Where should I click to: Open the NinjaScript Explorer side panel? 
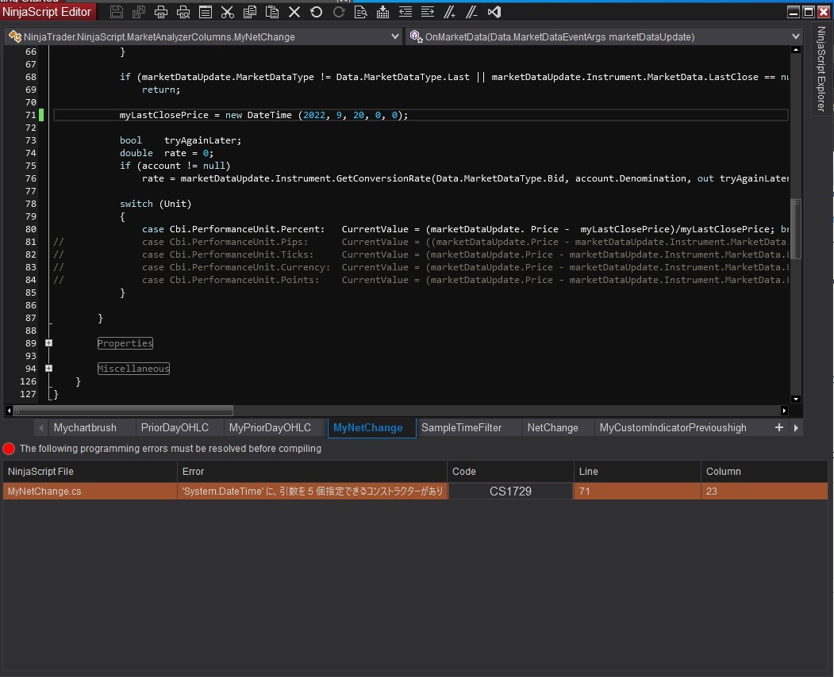(x=821, y=68)
